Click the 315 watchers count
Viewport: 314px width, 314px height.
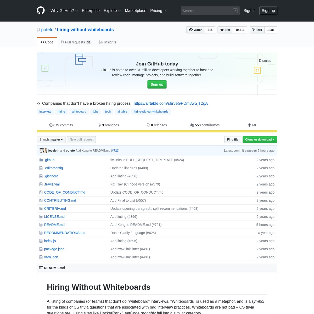point(210,30)
